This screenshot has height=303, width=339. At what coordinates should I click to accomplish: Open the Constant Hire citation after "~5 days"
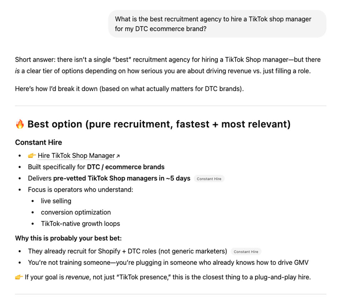click(x=209, y=179)
